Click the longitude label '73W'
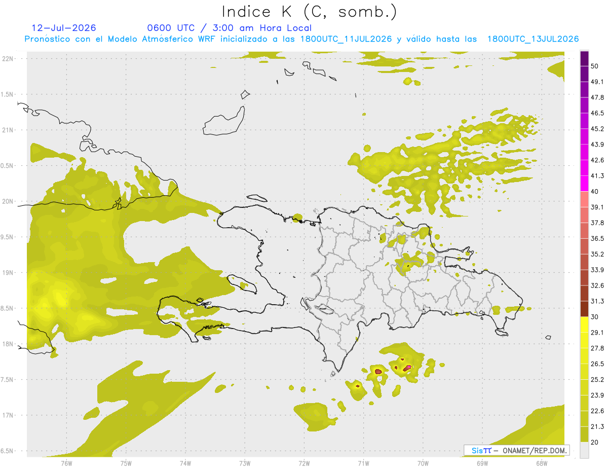Image resolution: width=608 pixels, height=470 pixels. click(245, 463)
